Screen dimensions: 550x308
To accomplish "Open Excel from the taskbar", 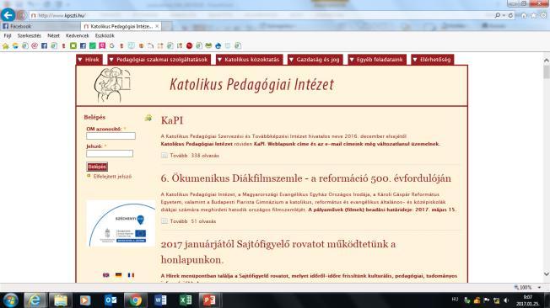I will click(186, 300).
